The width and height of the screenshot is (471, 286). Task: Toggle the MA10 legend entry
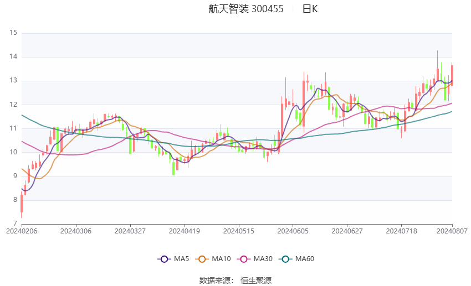pyautogui.click(x=213, y=259)
